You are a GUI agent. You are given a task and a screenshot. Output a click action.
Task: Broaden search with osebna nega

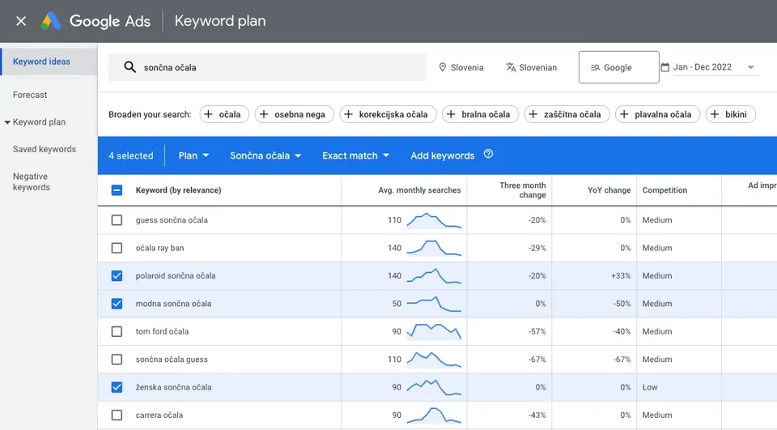[x=294, y=114]
